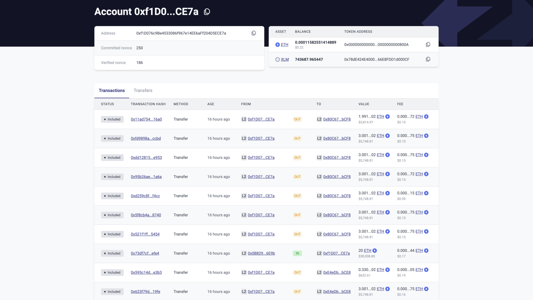Click the $632.61 value amount
This screenshot has height=300, width=533.
point(364,275)
